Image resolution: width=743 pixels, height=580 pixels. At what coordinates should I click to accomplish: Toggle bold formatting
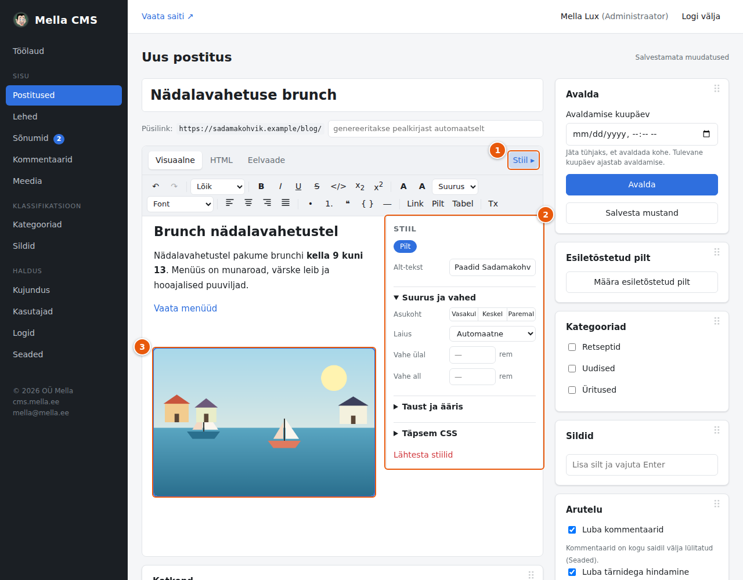[261, 186]
